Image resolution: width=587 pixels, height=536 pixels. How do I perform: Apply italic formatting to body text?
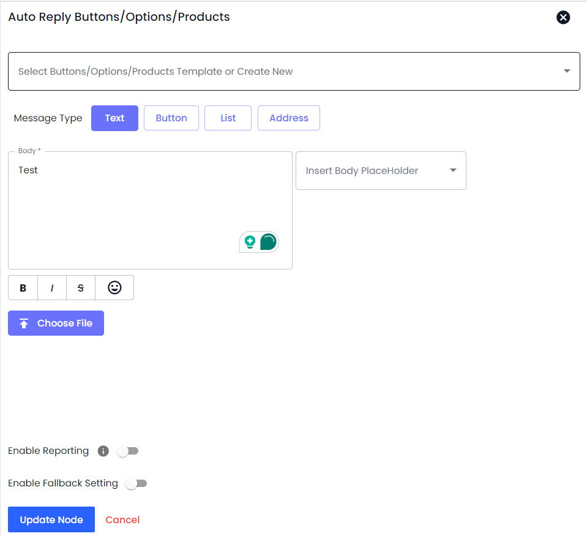(x=52, y=288)
